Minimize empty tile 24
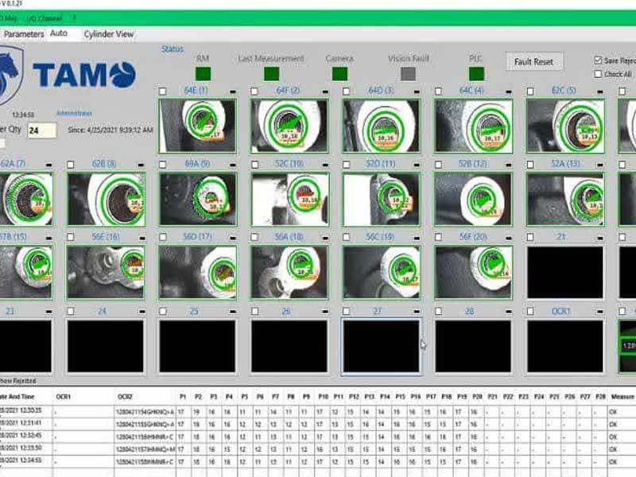Screen dimensions: 636x477 [x=142, y=312]
